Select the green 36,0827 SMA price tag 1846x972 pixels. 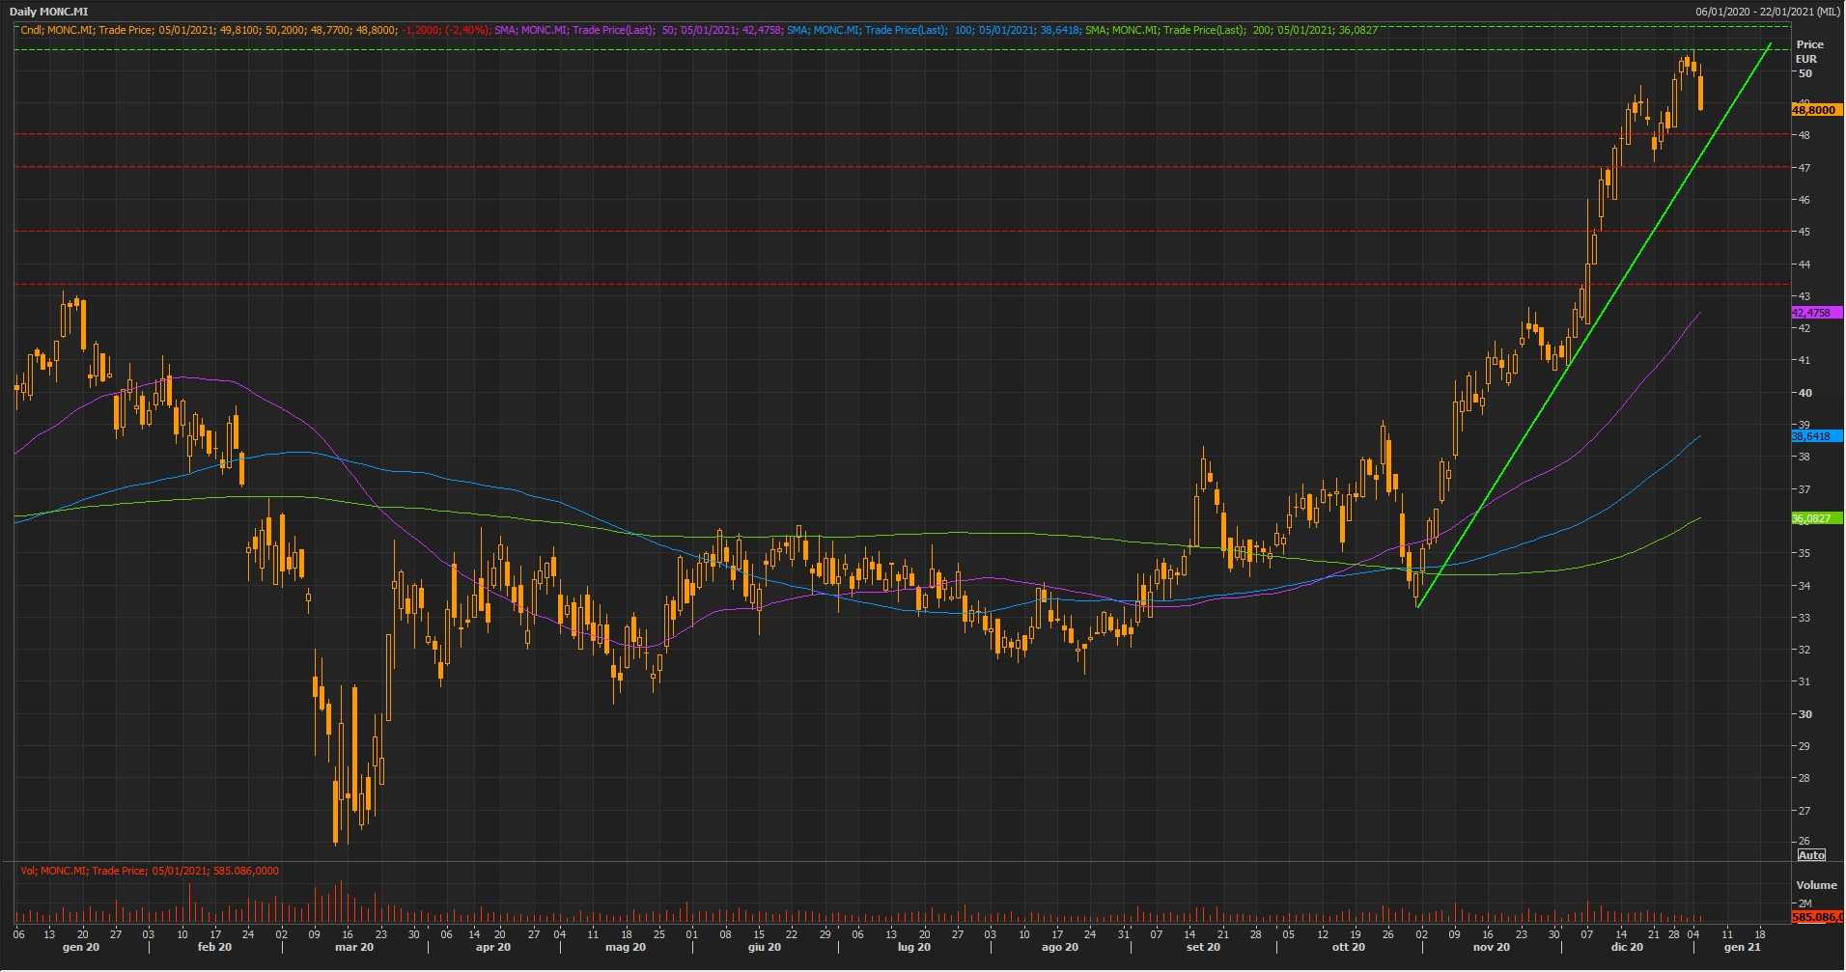(x=1814, y=518)
